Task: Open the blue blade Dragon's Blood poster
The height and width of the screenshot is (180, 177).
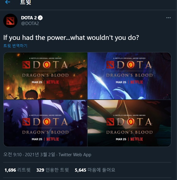Action: coord(129,76)
